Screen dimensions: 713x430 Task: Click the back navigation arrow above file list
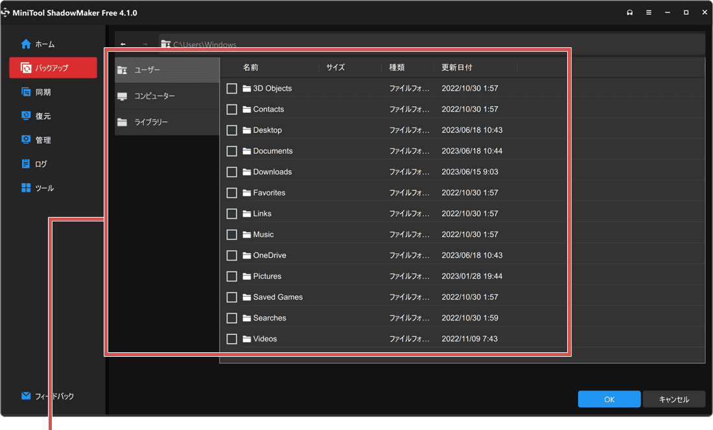coord(123,44)
